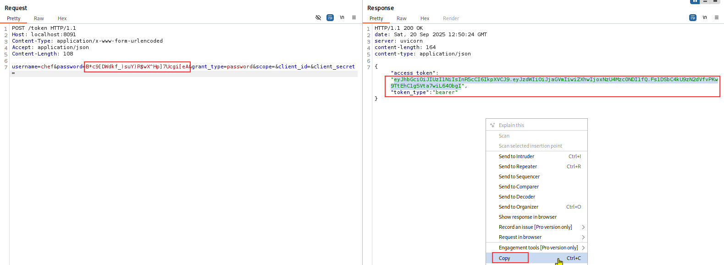
Task: Show non-printable characters in Response panel
Action: tap(705, 17)
